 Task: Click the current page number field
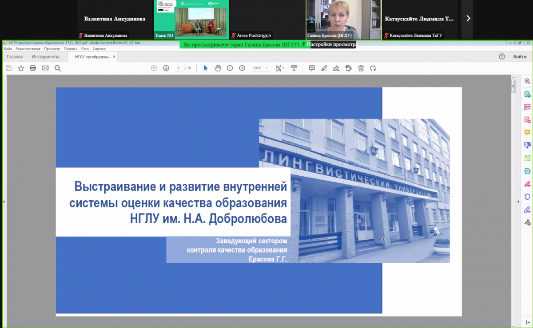[179, 68]
